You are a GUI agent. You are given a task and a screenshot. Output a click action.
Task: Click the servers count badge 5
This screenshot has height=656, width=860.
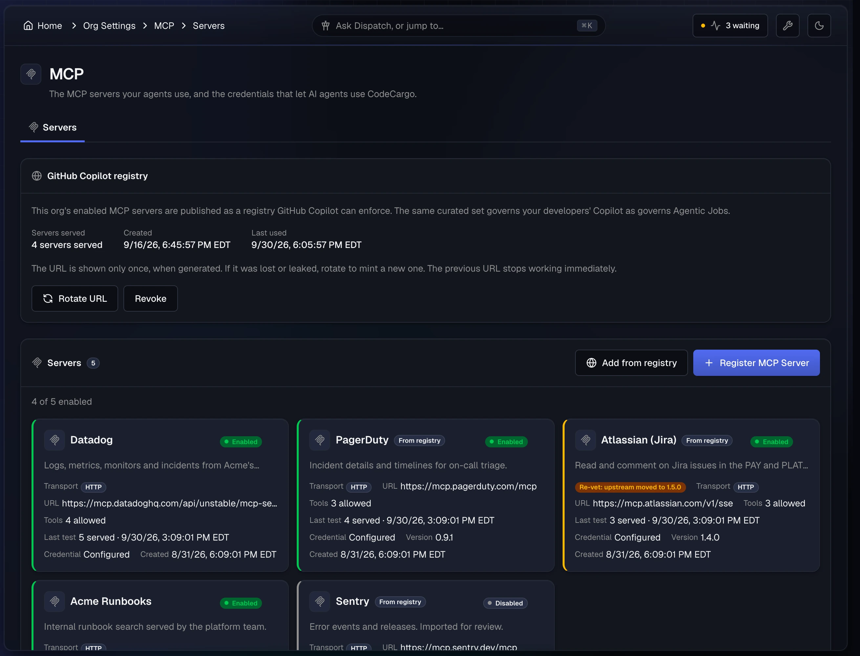coord(93,363)
